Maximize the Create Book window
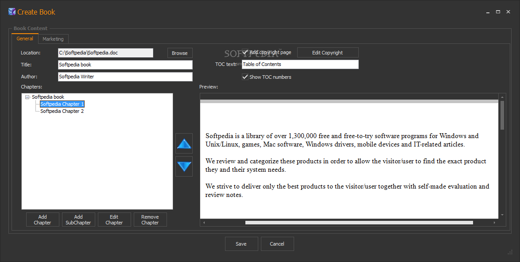The width and height of the screenshot is (520, 262). (x=498, y=12)
